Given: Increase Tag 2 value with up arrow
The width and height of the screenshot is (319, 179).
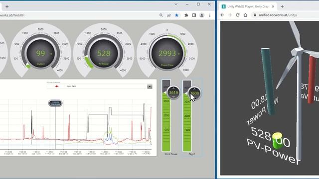Looking at the screenshot, I should (x=194, y=89).
